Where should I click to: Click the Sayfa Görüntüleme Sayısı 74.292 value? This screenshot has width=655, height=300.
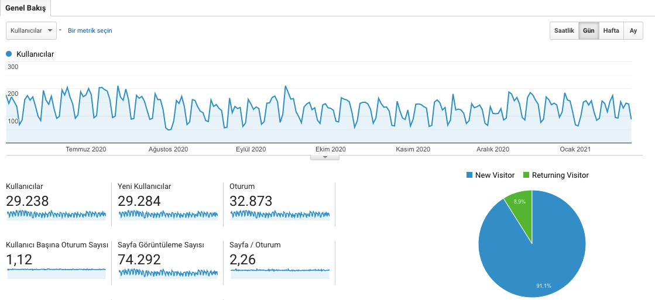[x=139, y=260]
